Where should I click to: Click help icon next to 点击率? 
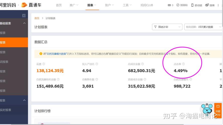click(183, 64)
